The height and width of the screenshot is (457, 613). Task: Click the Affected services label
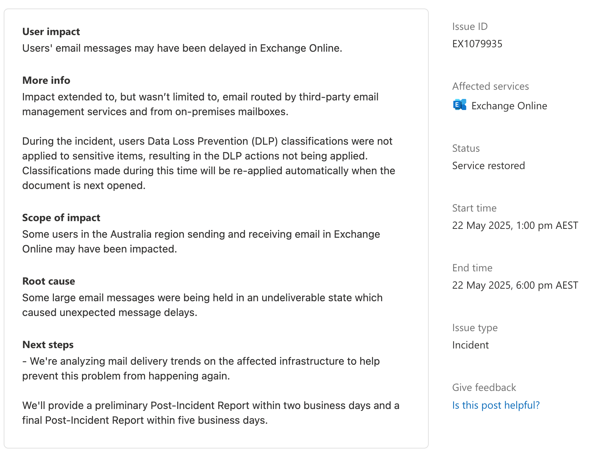[490, 86]
